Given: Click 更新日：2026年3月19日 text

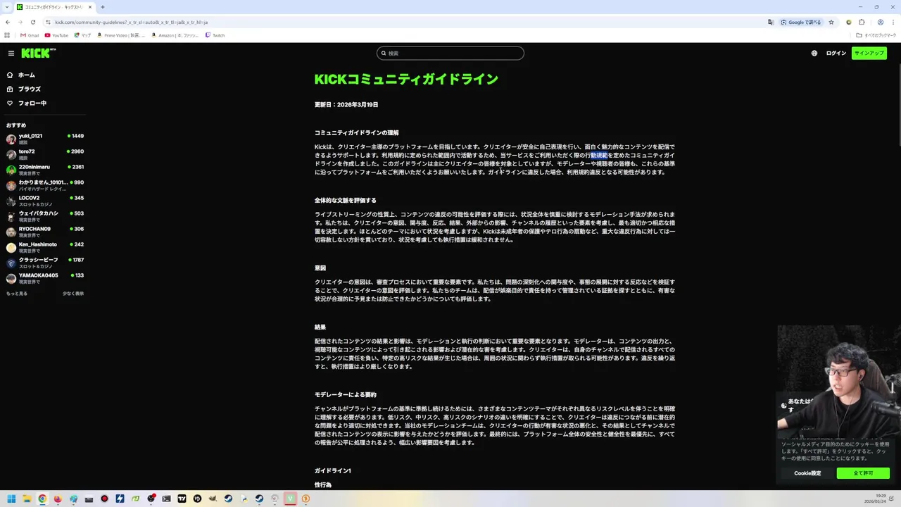Looking at the screenshot, I should click(x=346, y=104).
